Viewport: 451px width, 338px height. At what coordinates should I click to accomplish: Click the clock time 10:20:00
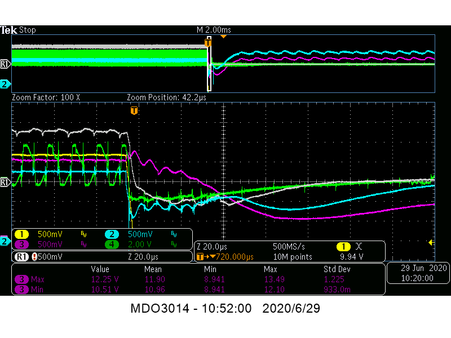pyautogui.click(x=417, y=278)
